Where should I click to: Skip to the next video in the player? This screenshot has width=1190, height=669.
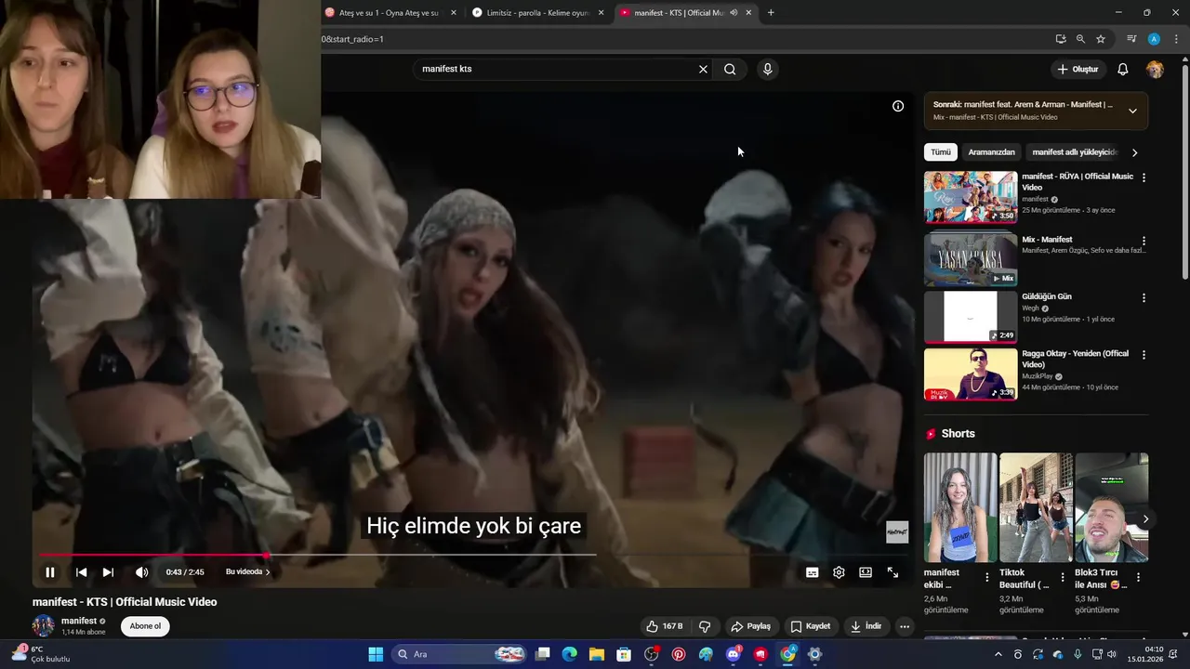[x=108, y=572]
